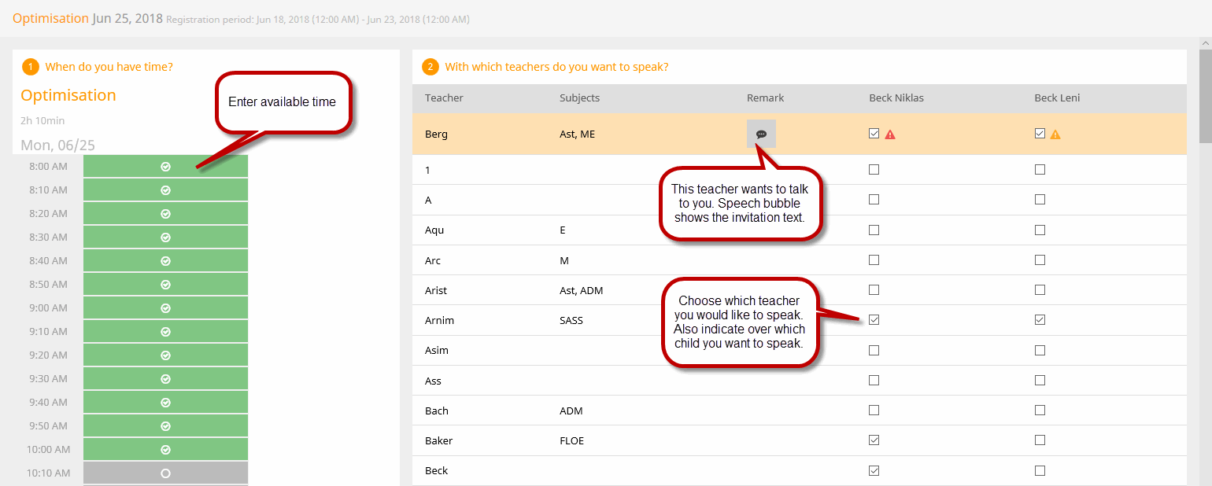Check Arist for Beck Niklas
Screen dimensions: 1212x486
pos(874,290)
